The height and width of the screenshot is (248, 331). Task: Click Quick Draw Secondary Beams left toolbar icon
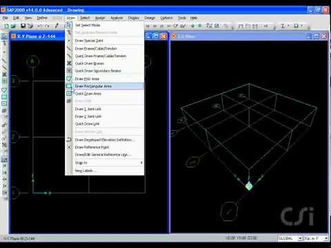[x=4, y=81]
